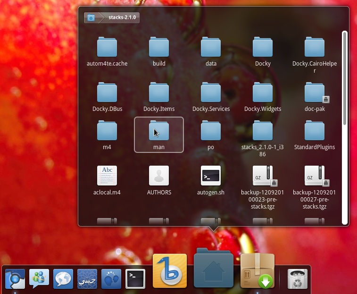This screenshot has height=294, width=357.
Task: Open the GNOME footprints dock item
Action: (111, 279)
